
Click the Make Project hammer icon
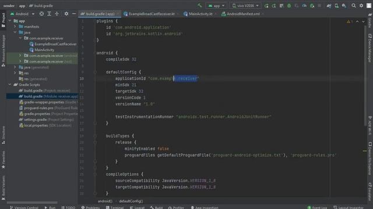pyautogui.click(x=199, y=5)
